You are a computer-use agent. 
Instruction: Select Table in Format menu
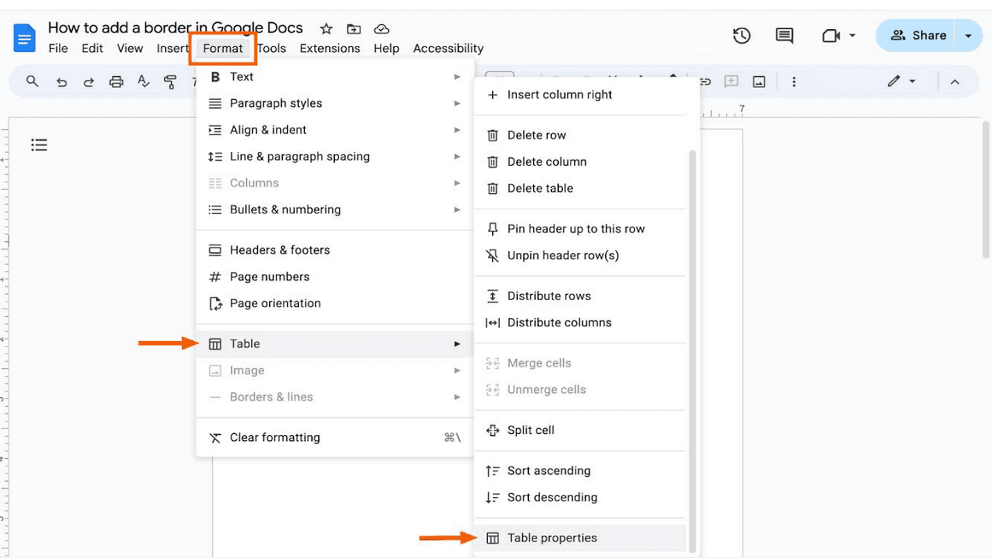point(336,344)
